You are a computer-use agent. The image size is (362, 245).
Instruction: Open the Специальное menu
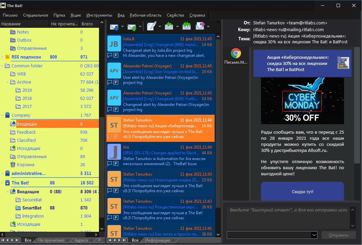(x=36, y=15)
